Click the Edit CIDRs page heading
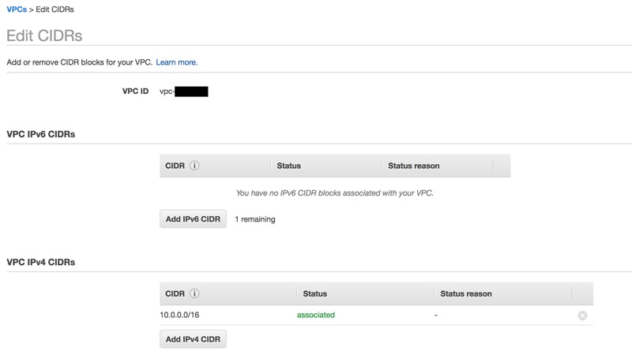The width and height of the screenshot is (632, 355). pyautogui.click(x=44, y=35)
